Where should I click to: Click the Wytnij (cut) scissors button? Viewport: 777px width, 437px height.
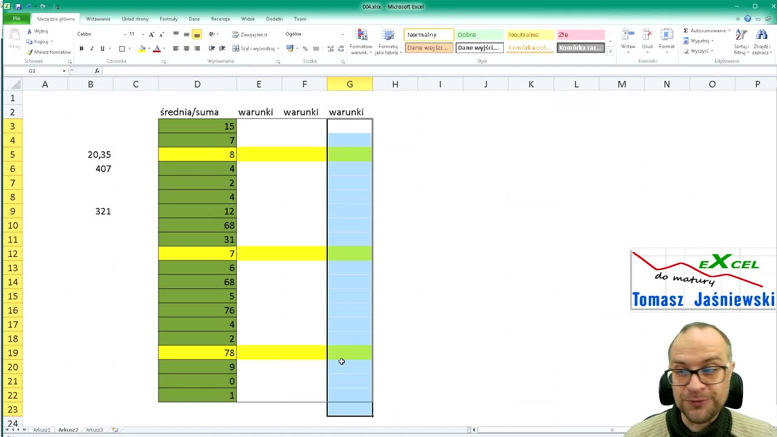tap(38, 31)
